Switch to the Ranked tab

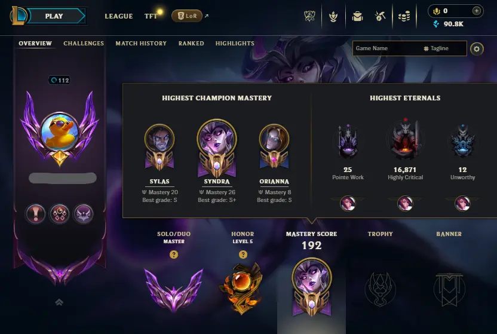[191, 44]
